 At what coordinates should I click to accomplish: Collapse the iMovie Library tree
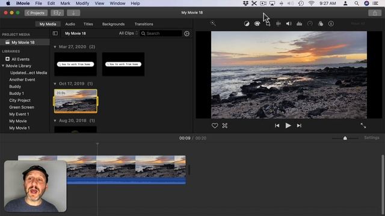coord(3,66)
